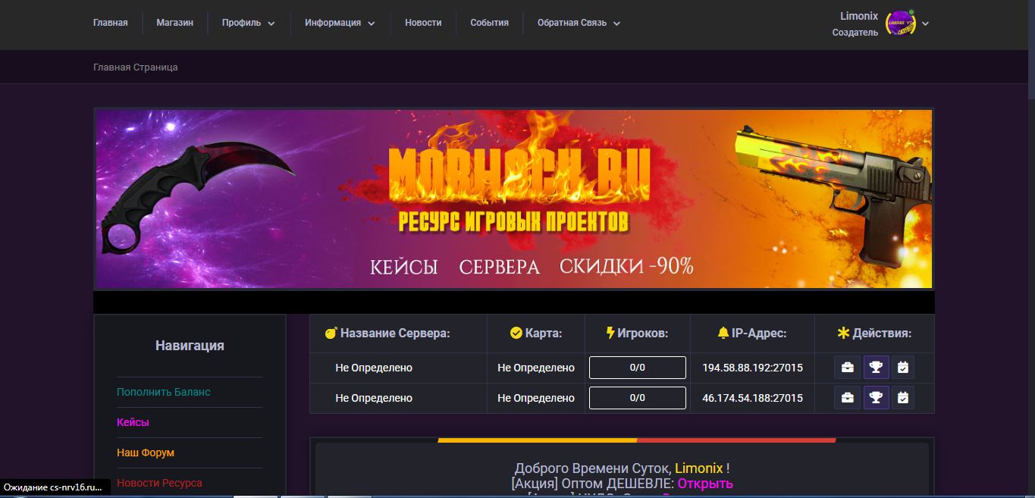Screen dimensions: 1035x498
Task: Click the Limonix user avatar
Action: (901, 23)
